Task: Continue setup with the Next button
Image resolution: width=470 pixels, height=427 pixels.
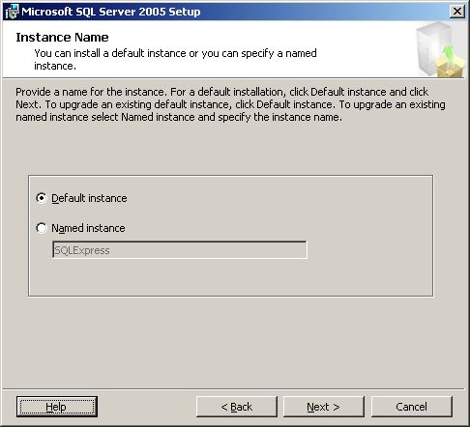Action: [324, 407]
